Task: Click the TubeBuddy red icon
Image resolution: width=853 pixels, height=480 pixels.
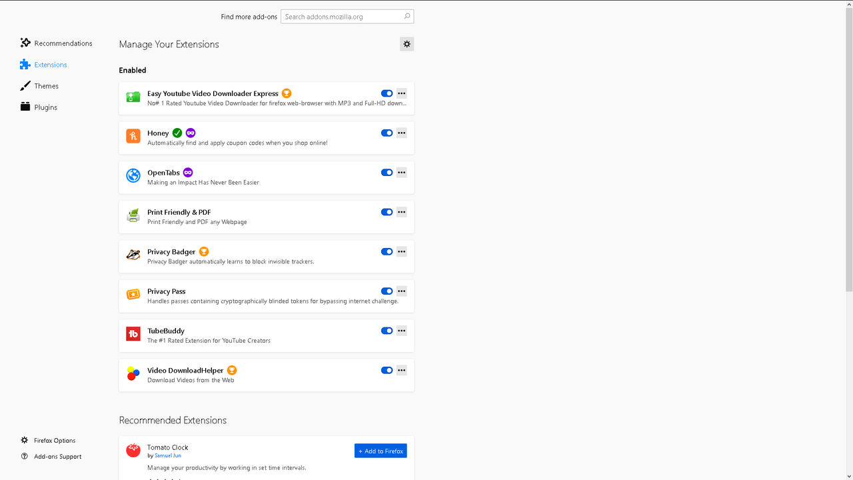Action: pyautogui.click(x=133, y=334)
